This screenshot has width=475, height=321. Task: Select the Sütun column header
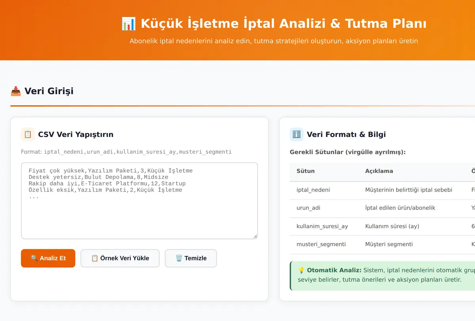[306, 171]
